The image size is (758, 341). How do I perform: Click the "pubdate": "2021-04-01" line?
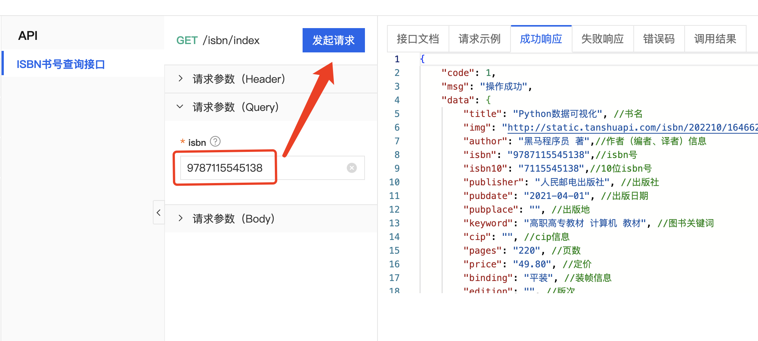[x=556, y=196]
